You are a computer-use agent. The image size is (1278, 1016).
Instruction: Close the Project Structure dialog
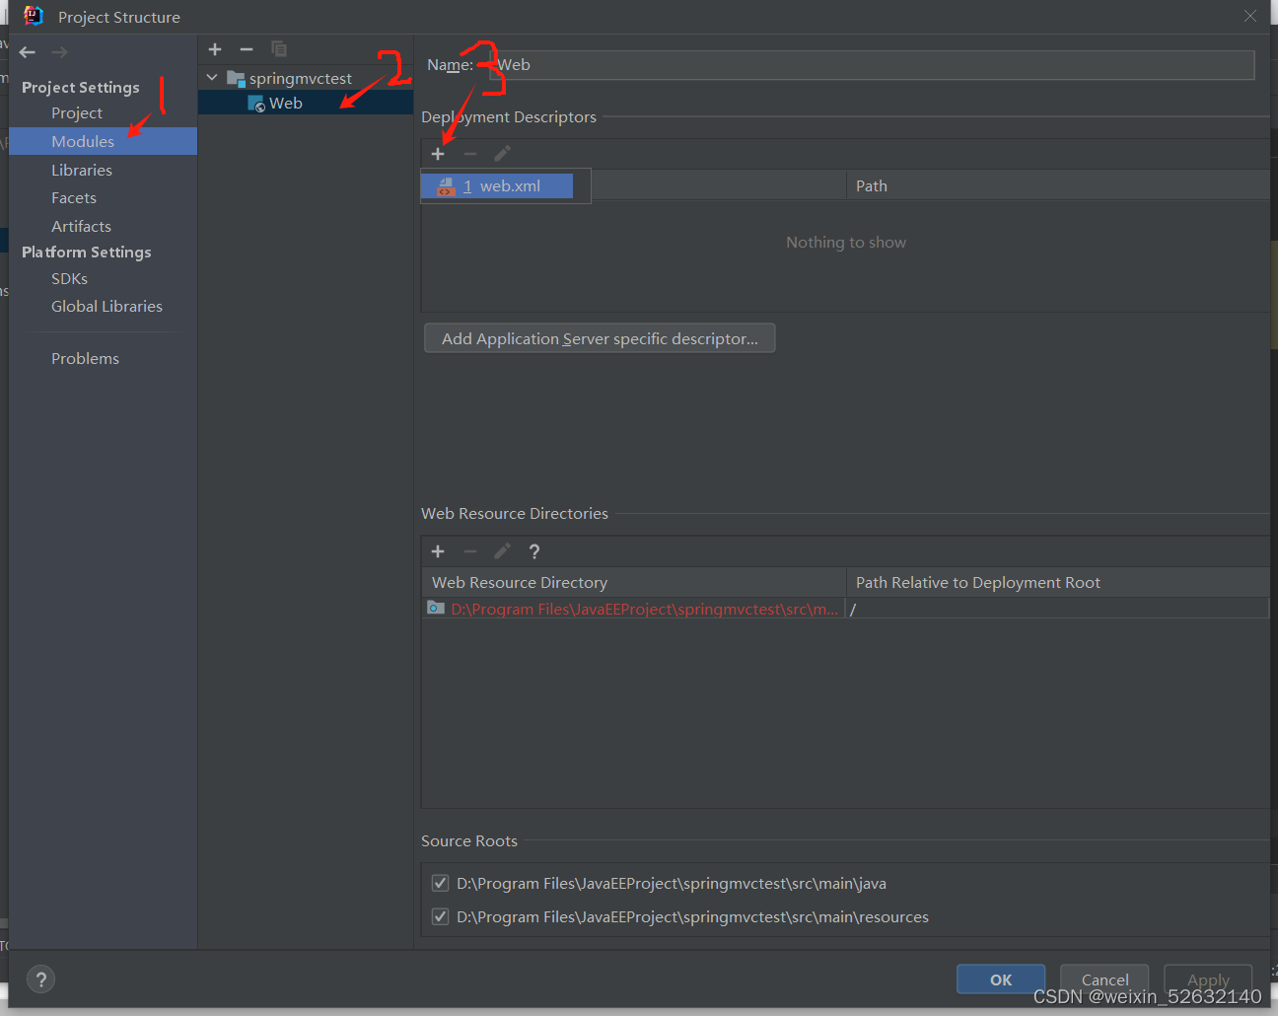click(1250, 16)
